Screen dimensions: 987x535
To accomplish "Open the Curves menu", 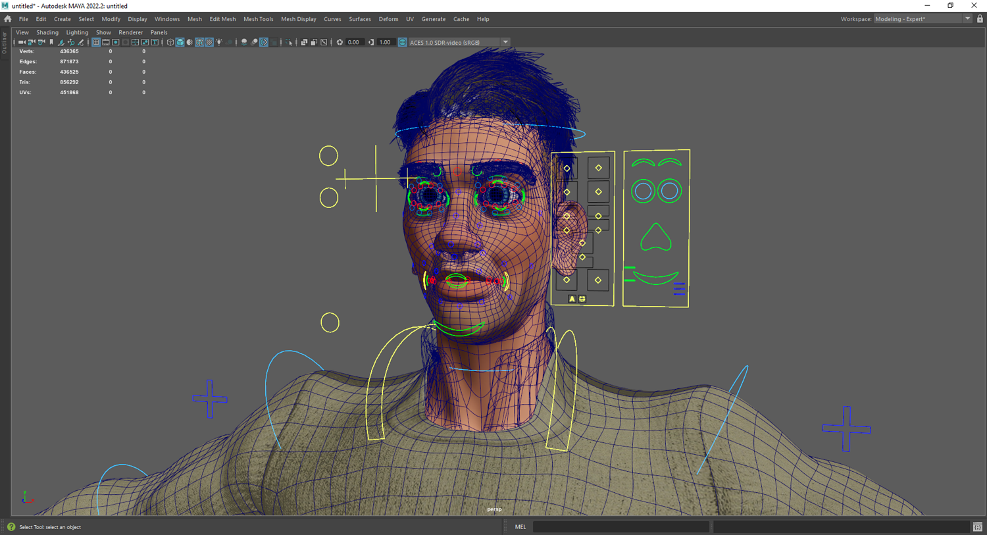I will point(332,19).
